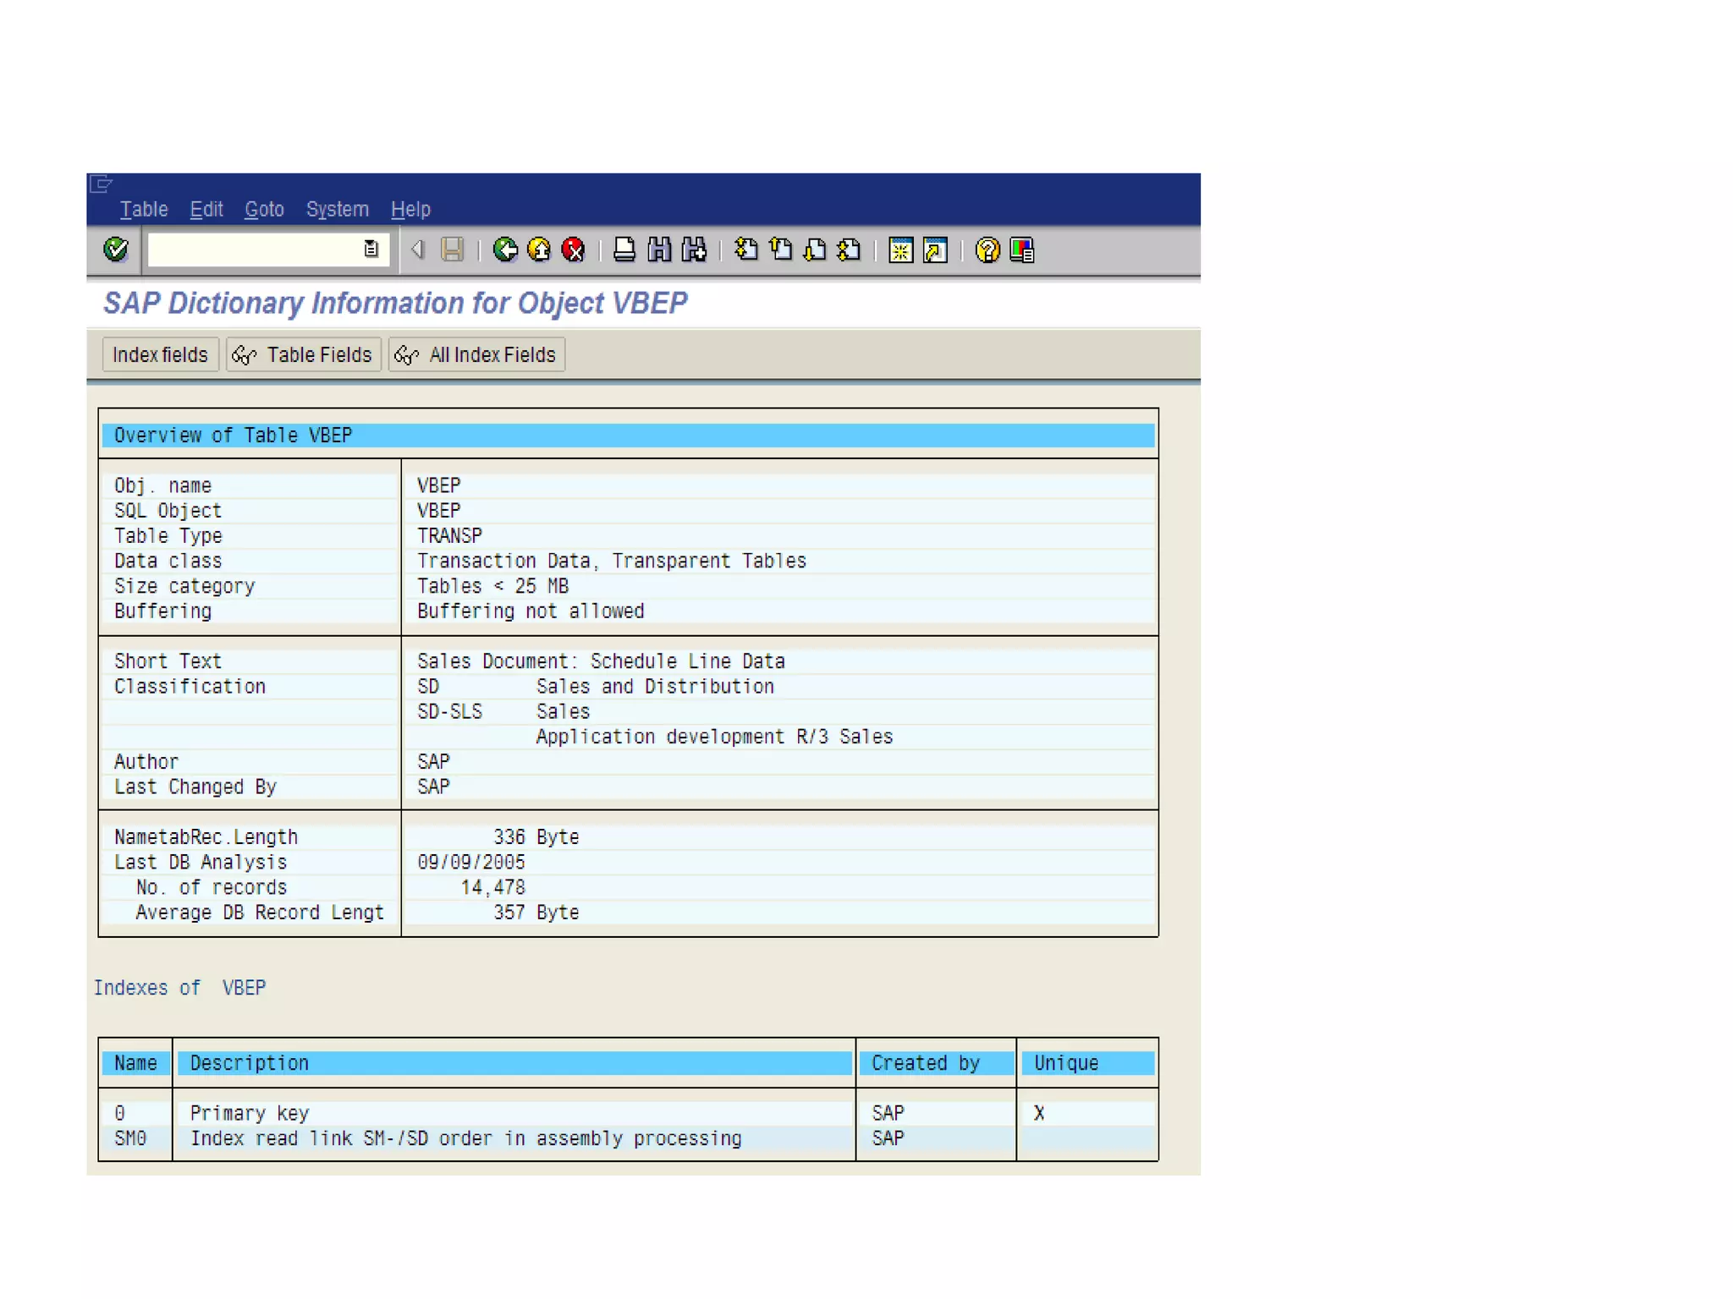Viewport: 1733px width, 1299px height.
Task: Click the green Back arrow icon
Action: (505, 249)
